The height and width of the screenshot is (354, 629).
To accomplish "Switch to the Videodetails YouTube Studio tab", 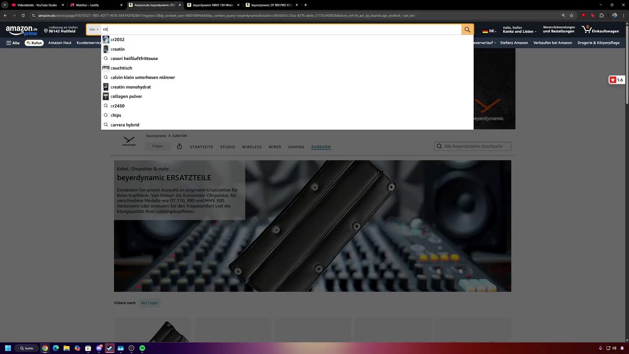I will coord(37,5).
